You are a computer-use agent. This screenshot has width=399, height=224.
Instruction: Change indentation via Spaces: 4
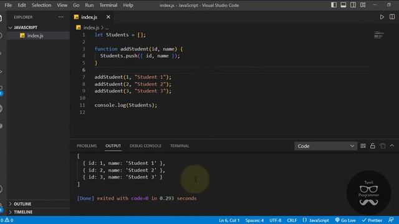[254, 220]
